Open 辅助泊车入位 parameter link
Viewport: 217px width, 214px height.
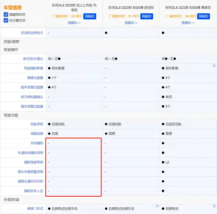33,191
